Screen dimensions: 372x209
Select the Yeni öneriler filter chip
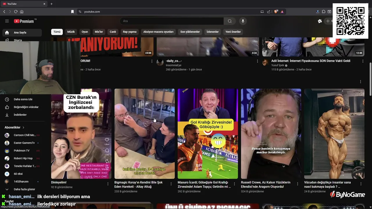click(x=233, y=32)
